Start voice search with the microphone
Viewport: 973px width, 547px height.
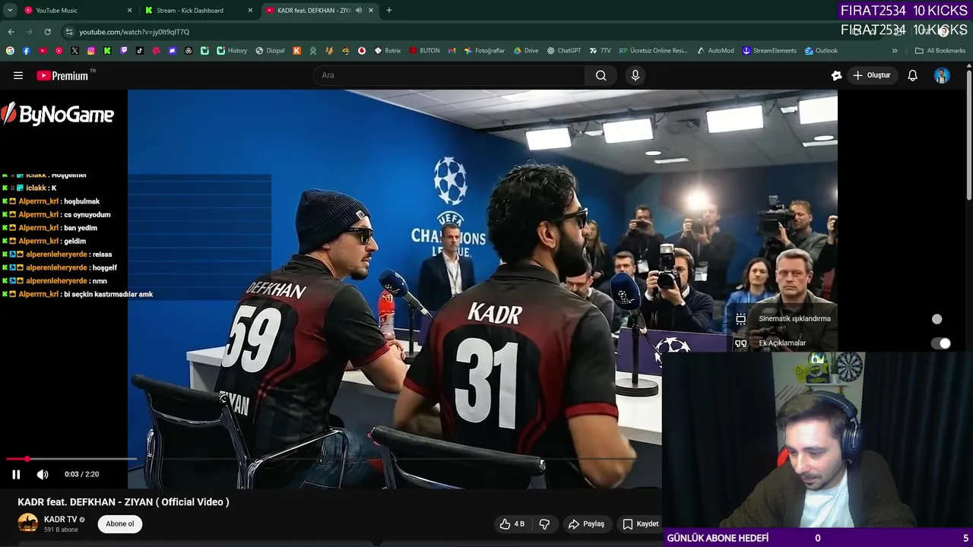[x=635, y=75]
